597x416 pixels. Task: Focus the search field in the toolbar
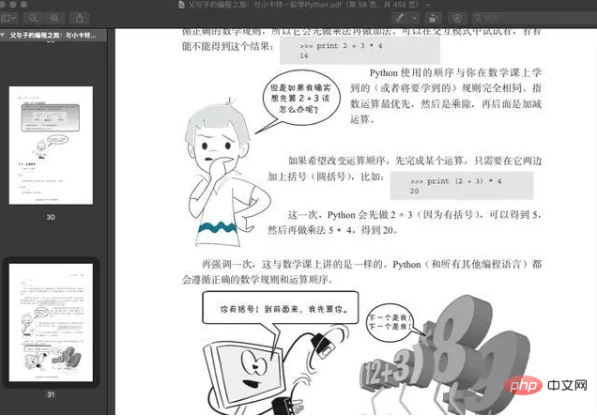click(x=534, y=18)
